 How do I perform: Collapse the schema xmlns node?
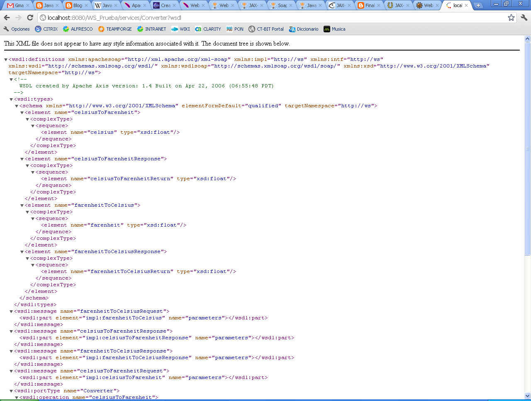[x=17, y=106]
